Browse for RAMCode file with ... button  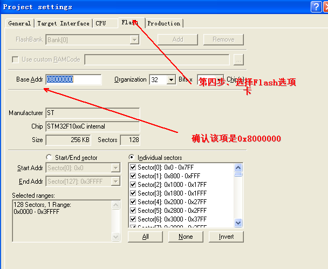pyautogui.click(x=238, y=60)
